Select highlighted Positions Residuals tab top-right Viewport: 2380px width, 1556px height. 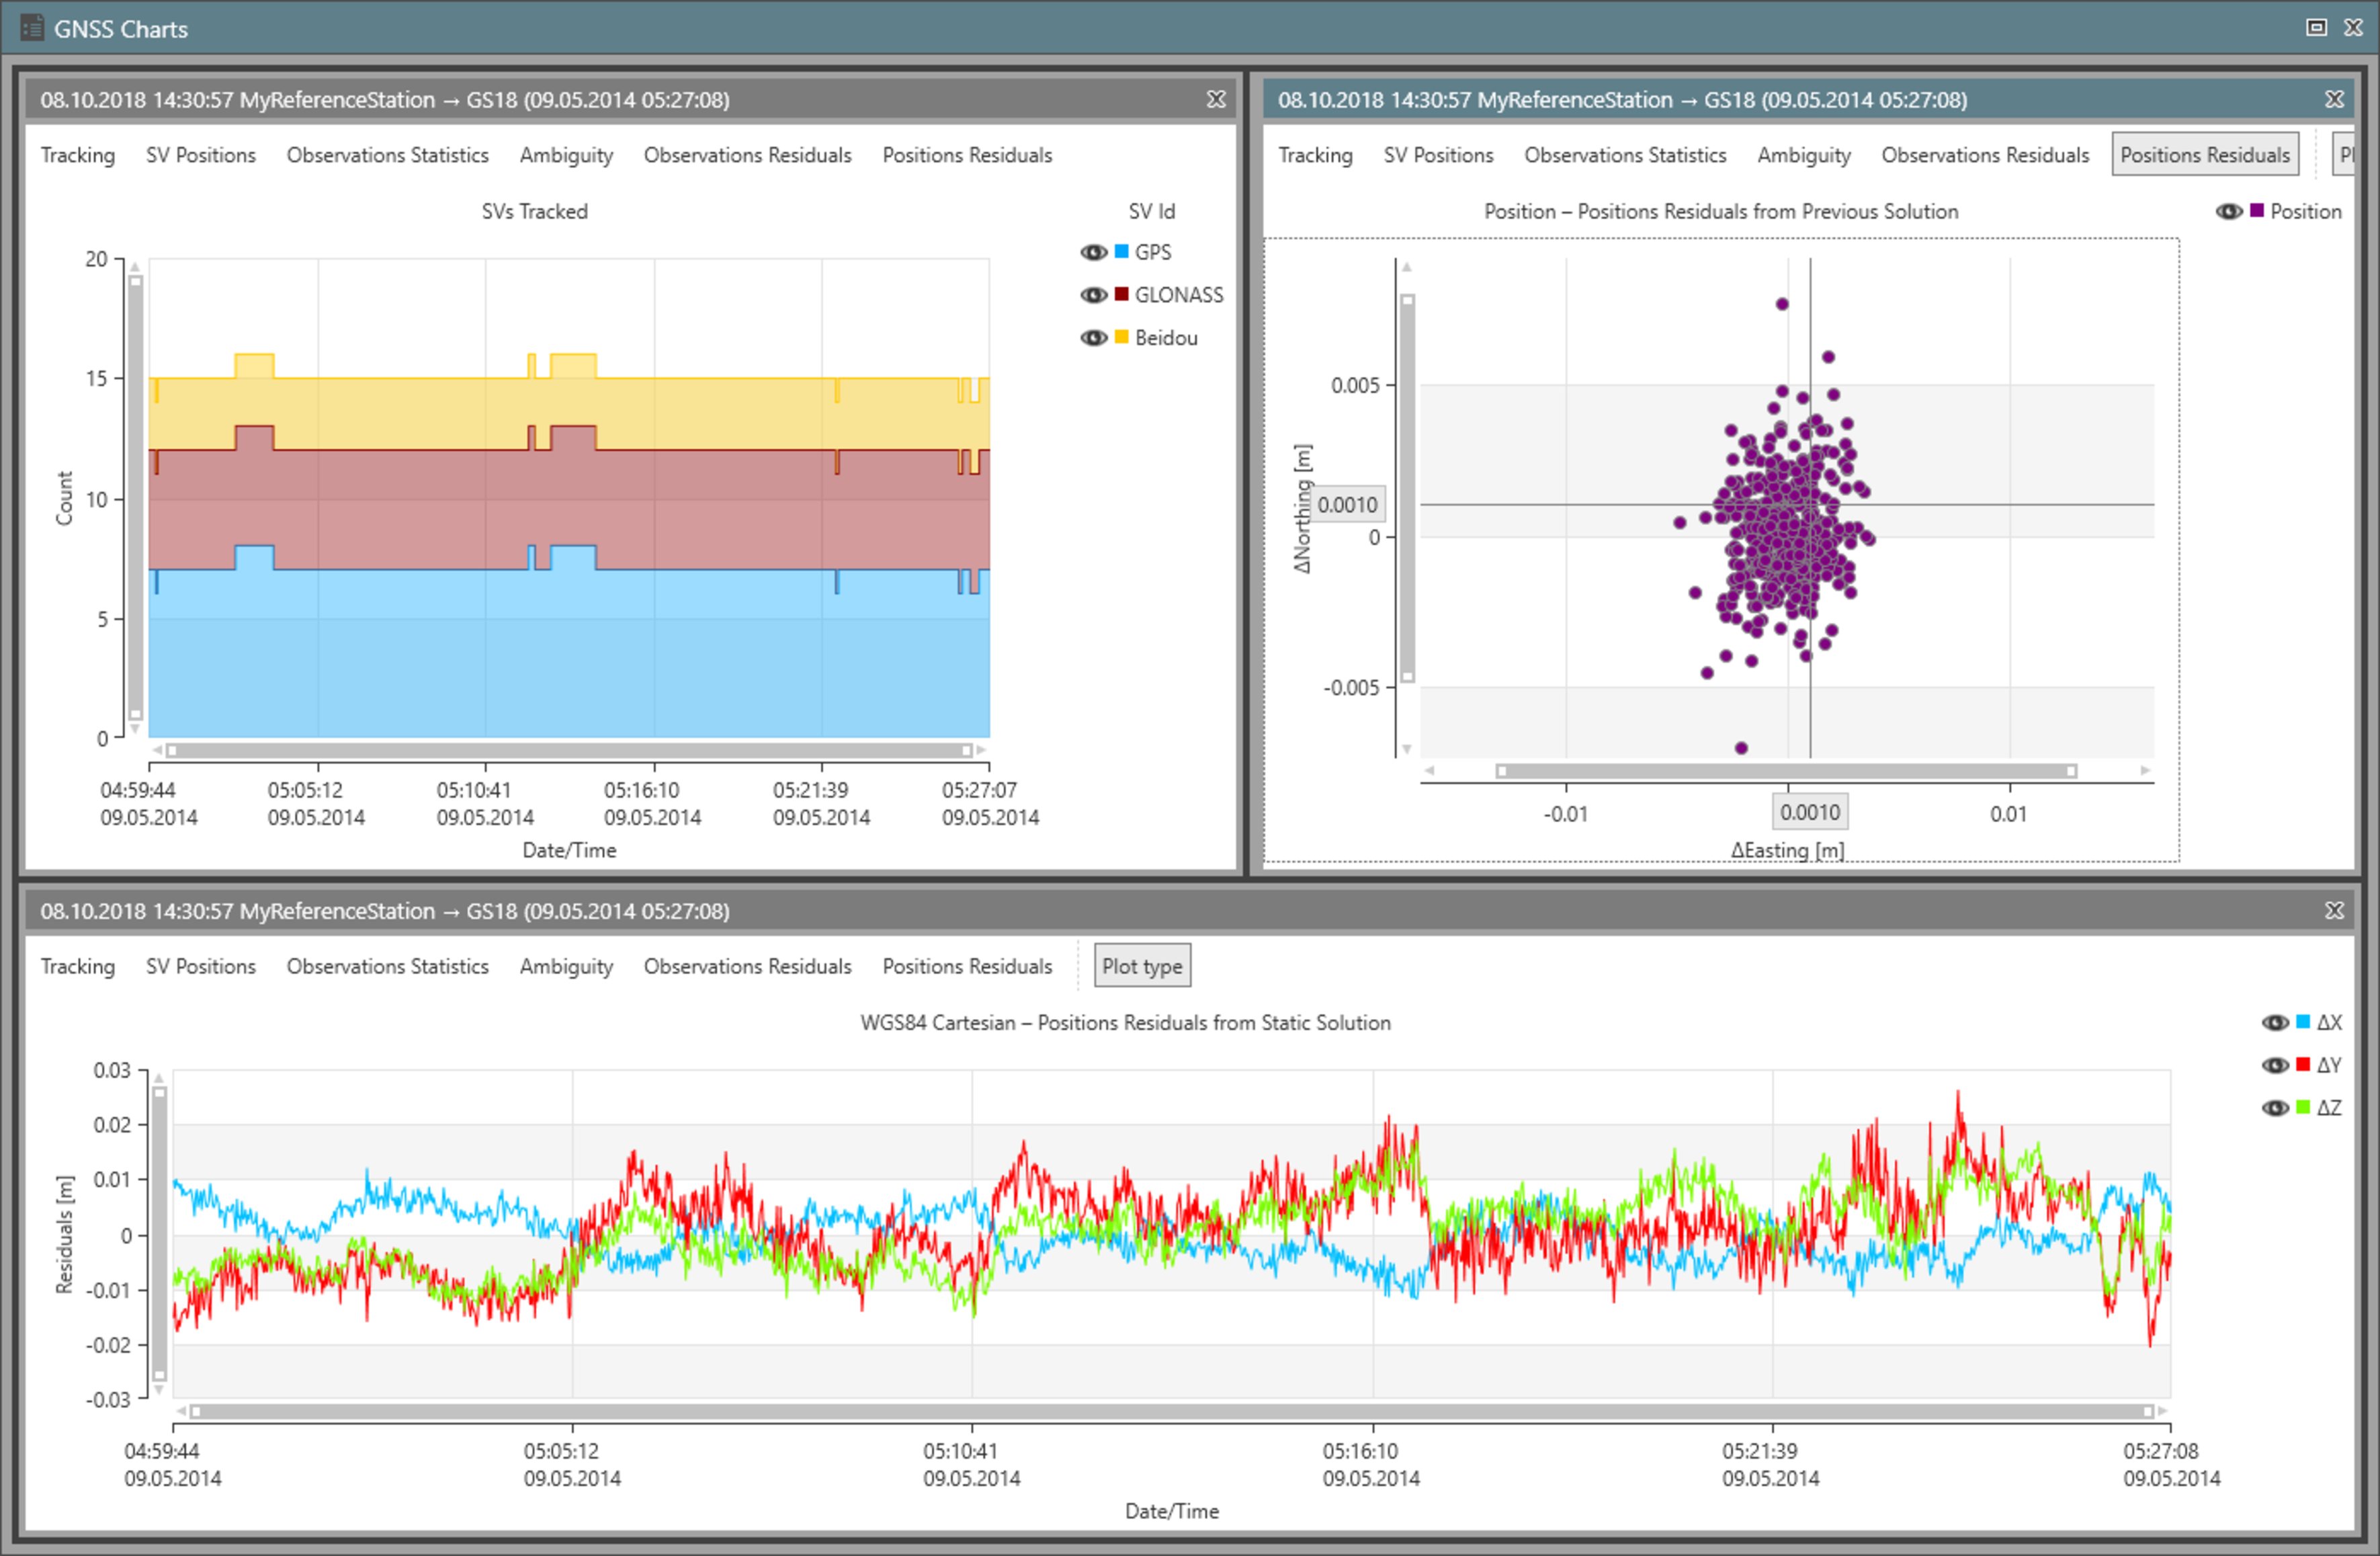point(2205,155)
